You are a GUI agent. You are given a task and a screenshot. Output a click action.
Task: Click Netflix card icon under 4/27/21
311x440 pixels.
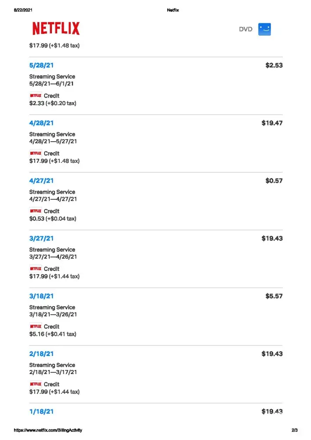[36, 211]
